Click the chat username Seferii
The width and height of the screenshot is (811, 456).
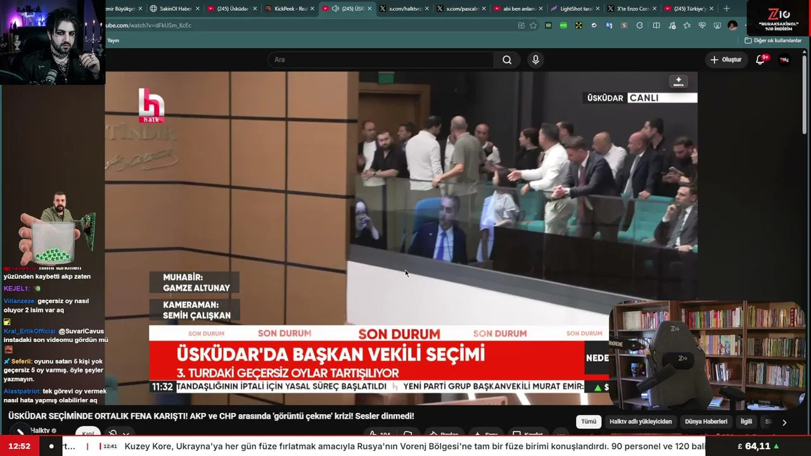pos(22,362)
